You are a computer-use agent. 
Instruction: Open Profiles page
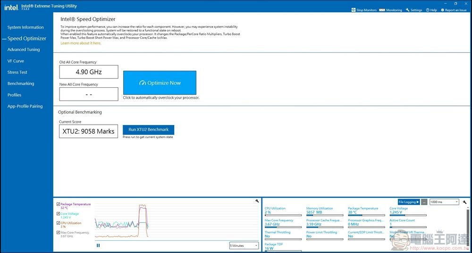coord(15,95)
